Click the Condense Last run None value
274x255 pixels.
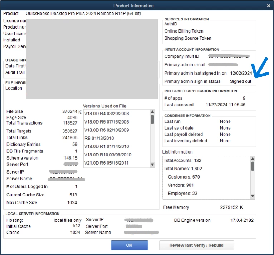tap(225, 121)
